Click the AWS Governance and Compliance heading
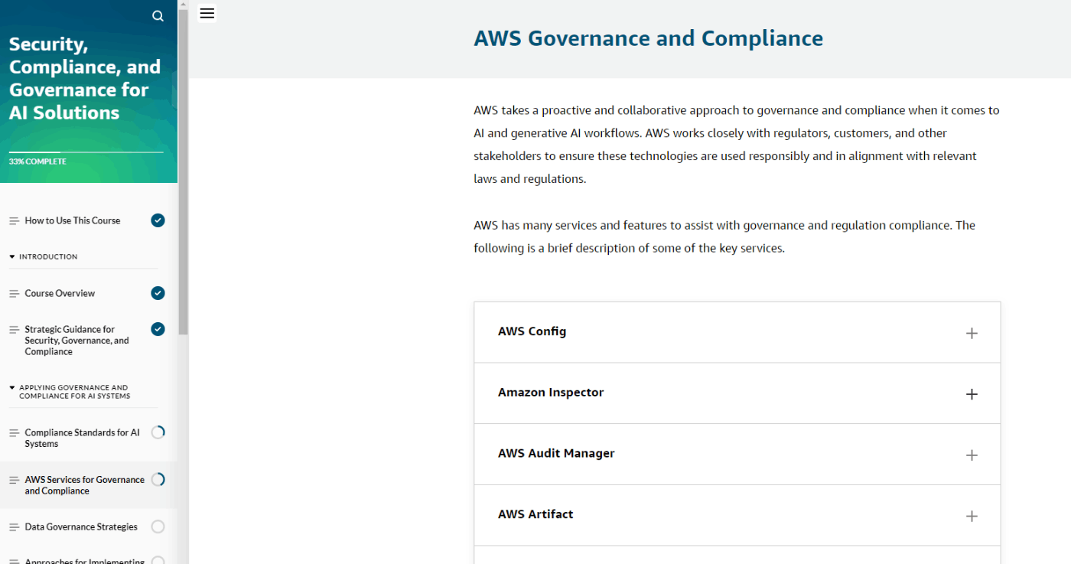 [x=649, y=38]
